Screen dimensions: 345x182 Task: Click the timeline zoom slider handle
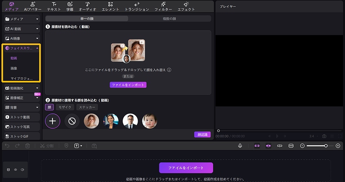[x=326, y=146]
